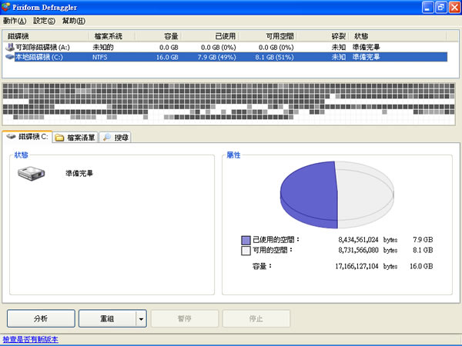This screenshot has width=462, height=346.
Task: Switch to the 檔案清單 tab
Action: (75, 138)
